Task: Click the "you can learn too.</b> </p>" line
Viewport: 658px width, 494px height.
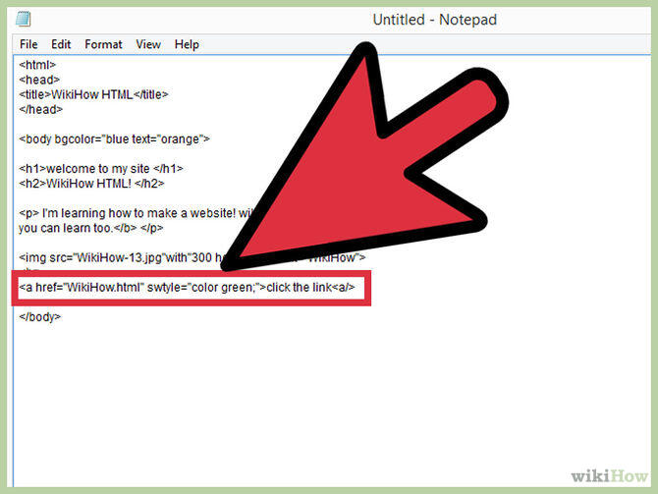Action: point(91,228)
